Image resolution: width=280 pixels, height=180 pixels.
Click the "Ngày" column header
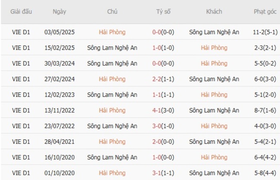[x=59, y=12]
